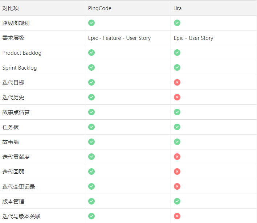The width and height of the screenshot is (257, 223).
Task: Click Jira green check for 故事点估算
Action: click(177, 112)
